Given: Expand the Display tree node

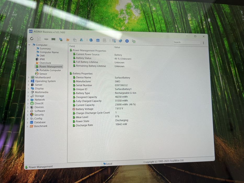Looking at the screenshot, I should tap(28, 89).
